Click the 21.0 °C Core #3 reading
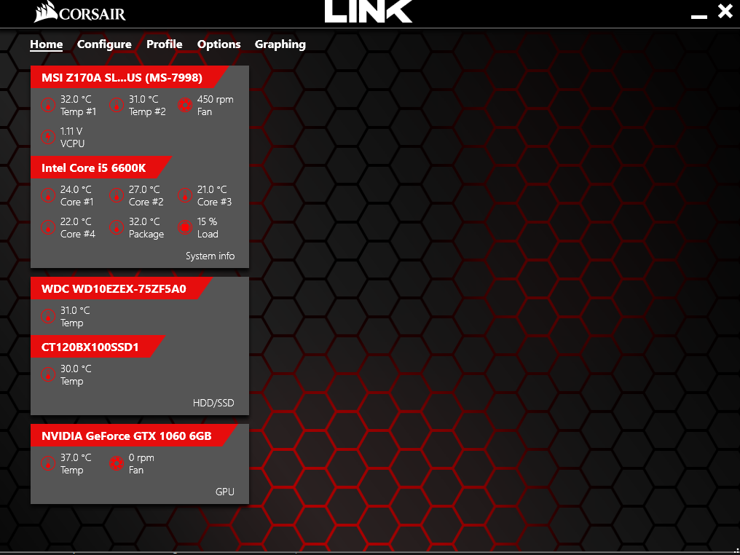Image resolution: width=740 pixels, height=555 pixels. 214,195
